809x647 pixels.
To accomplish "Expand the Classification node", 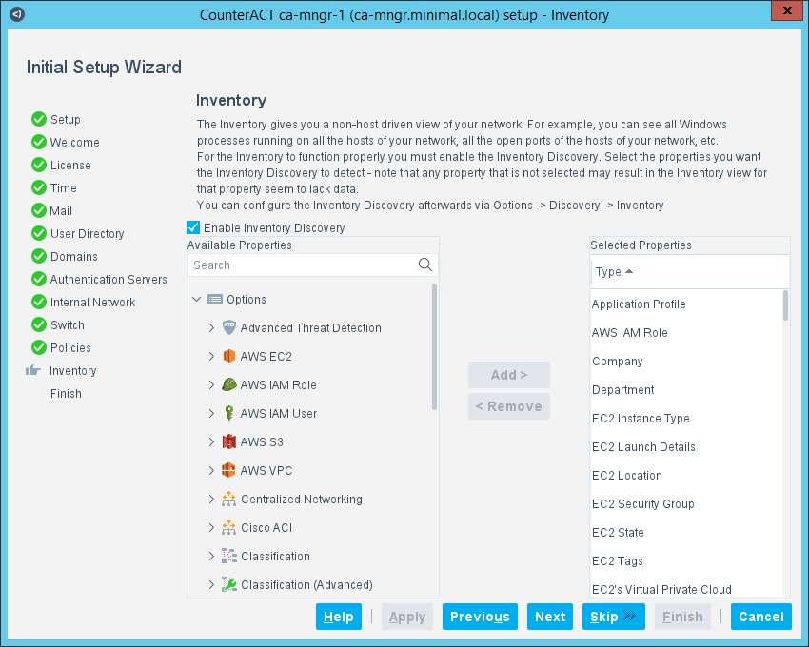I will click(x=211, y=557).
